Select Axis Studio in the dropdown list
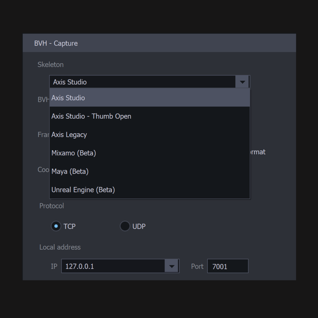 click(x=150, y=98)
